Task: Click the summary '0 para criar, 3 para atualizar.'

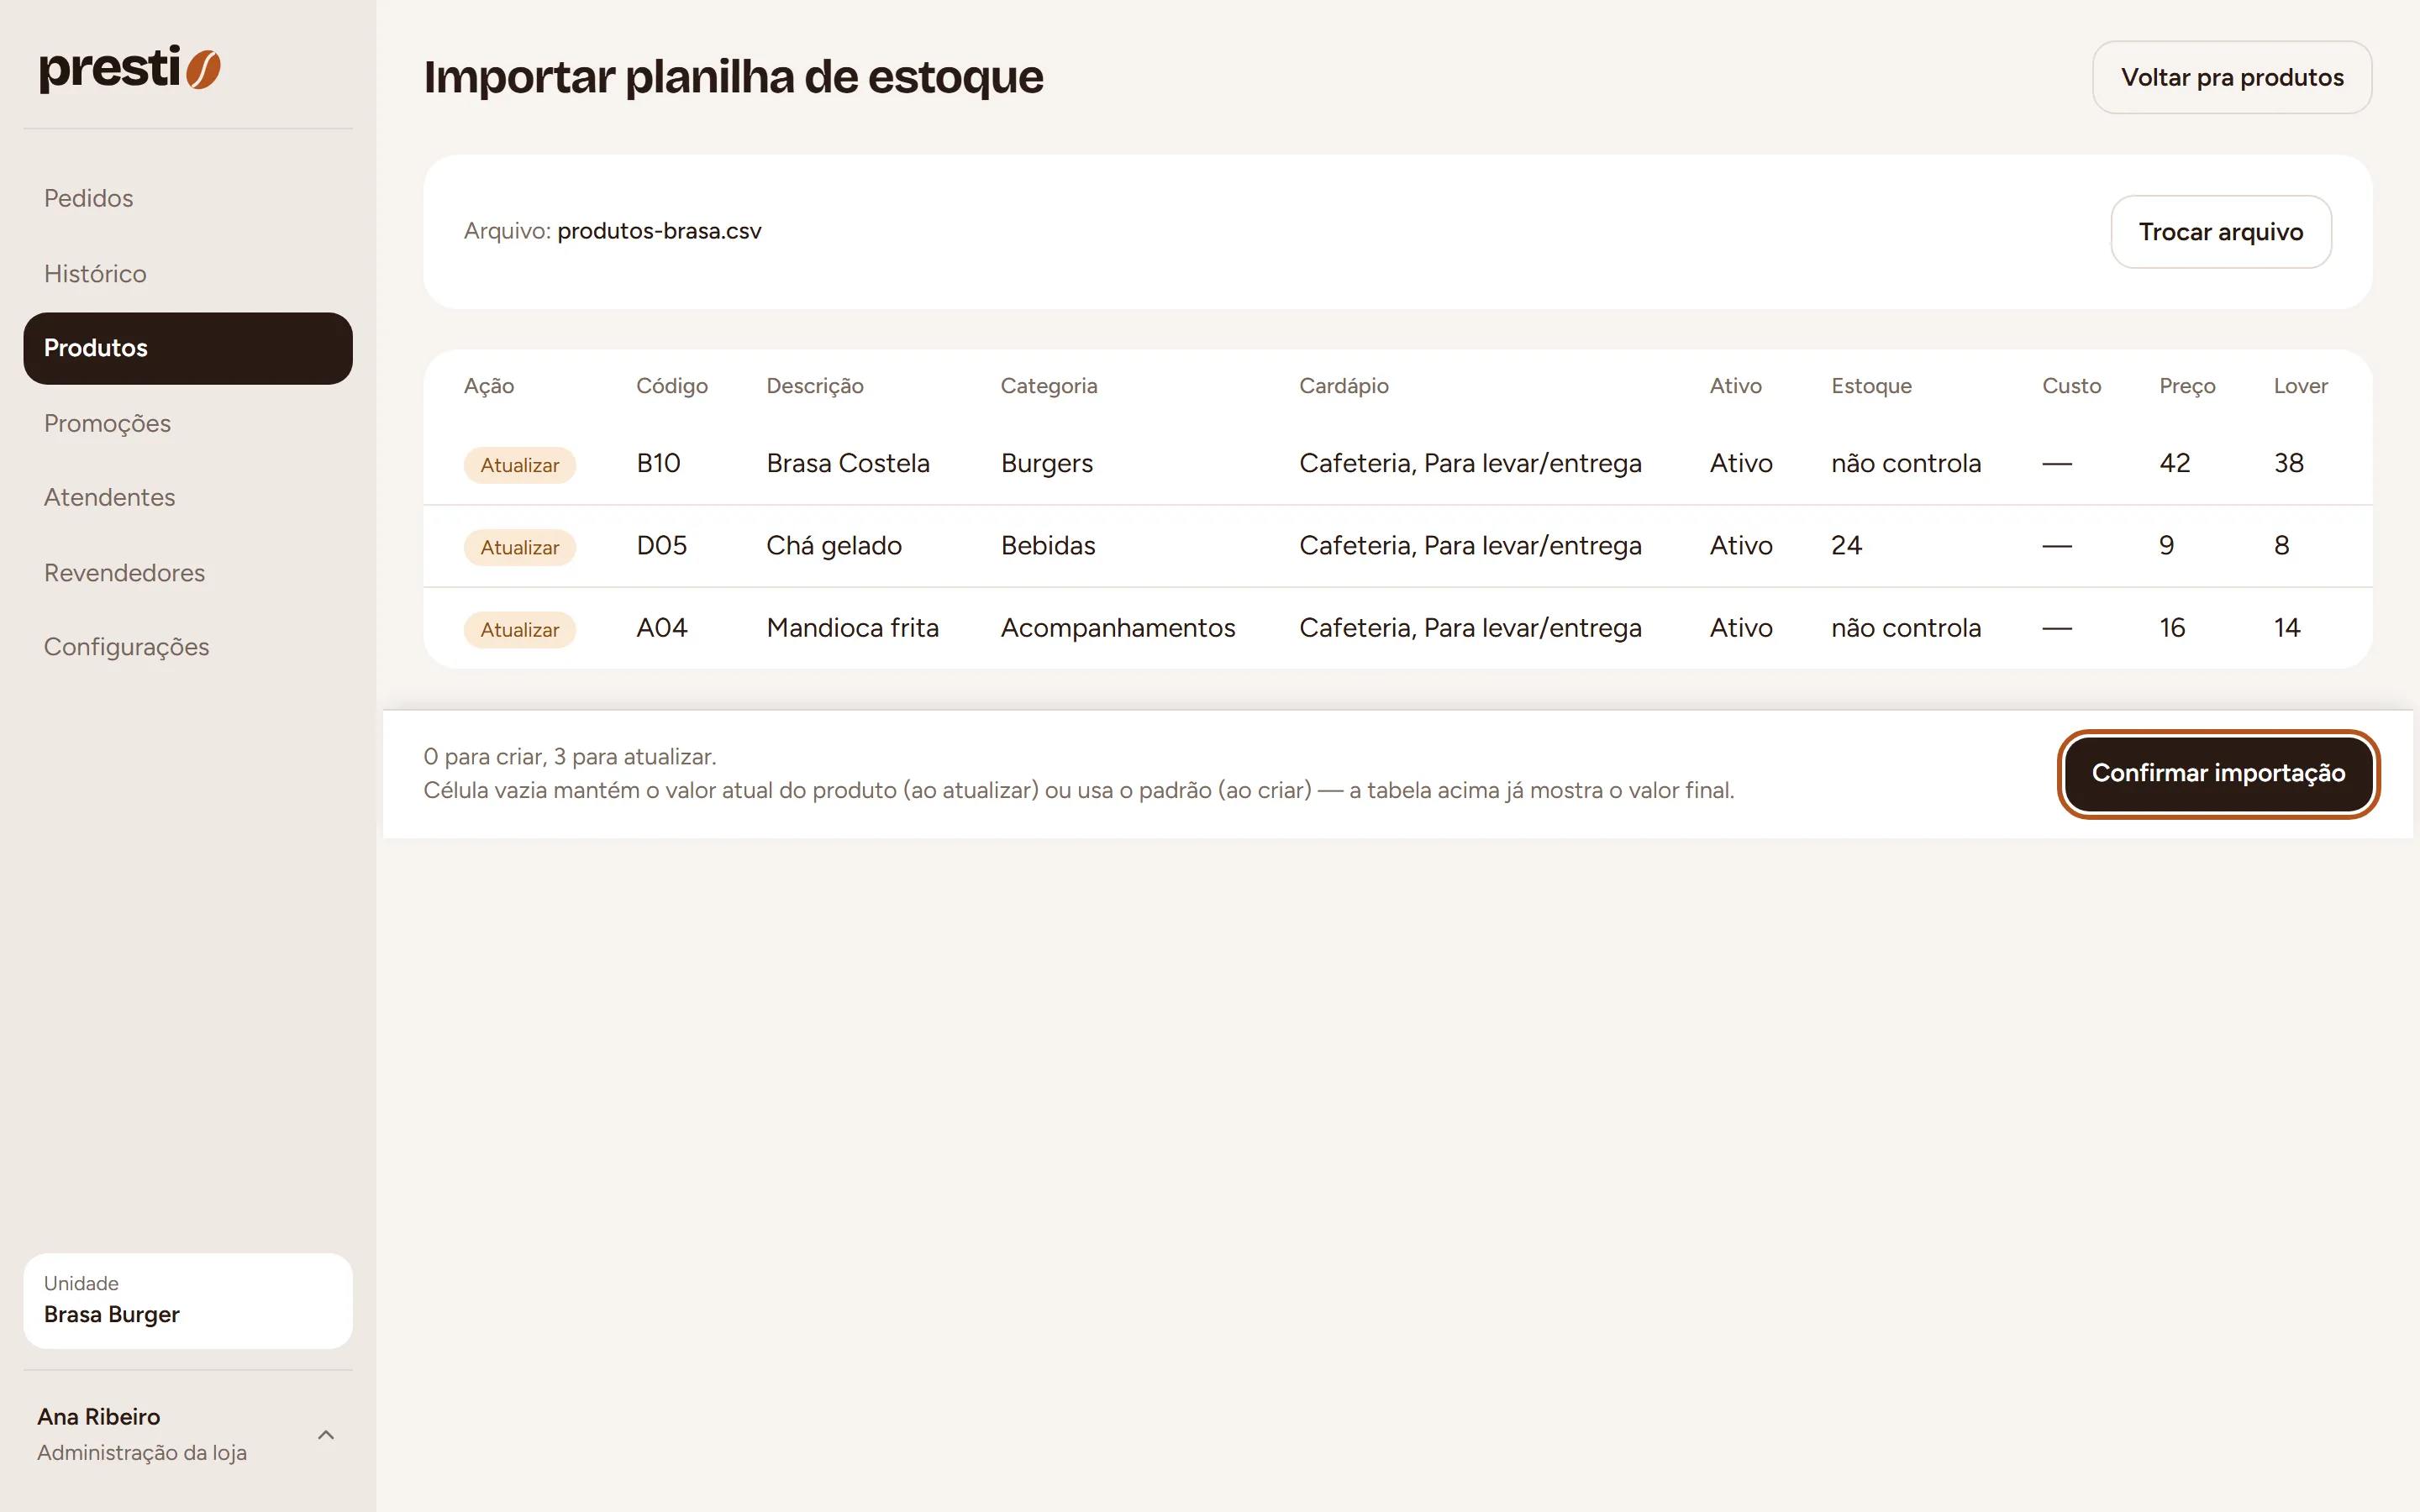Action: coord(569,757)
